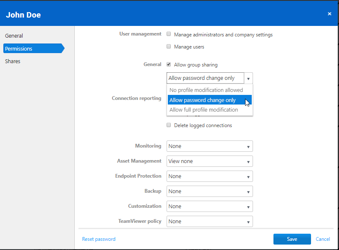Close the John Doe dialog

(329, 14)
